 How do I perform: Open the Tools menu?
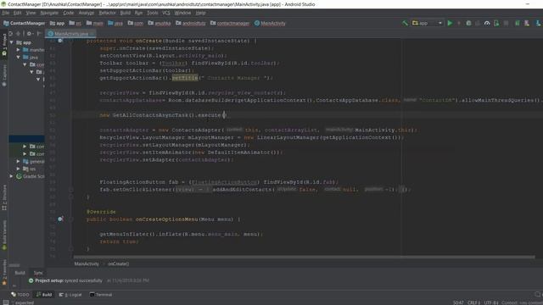pos(153,13)
